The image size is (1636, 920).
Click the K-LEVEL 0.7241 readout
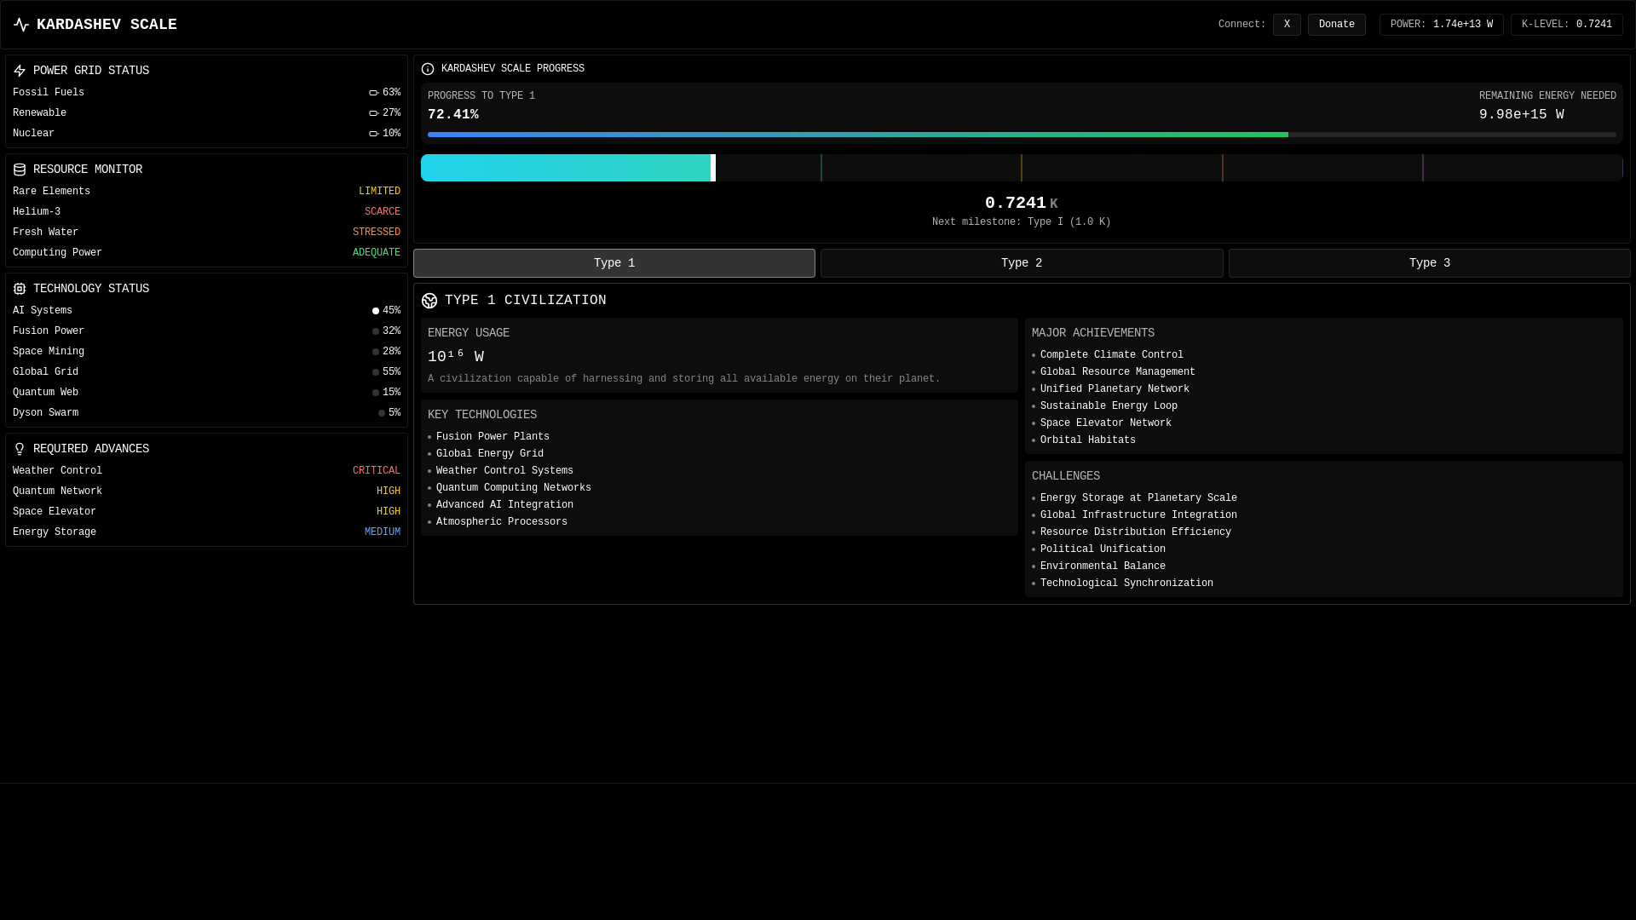(x=1567, y=25)
